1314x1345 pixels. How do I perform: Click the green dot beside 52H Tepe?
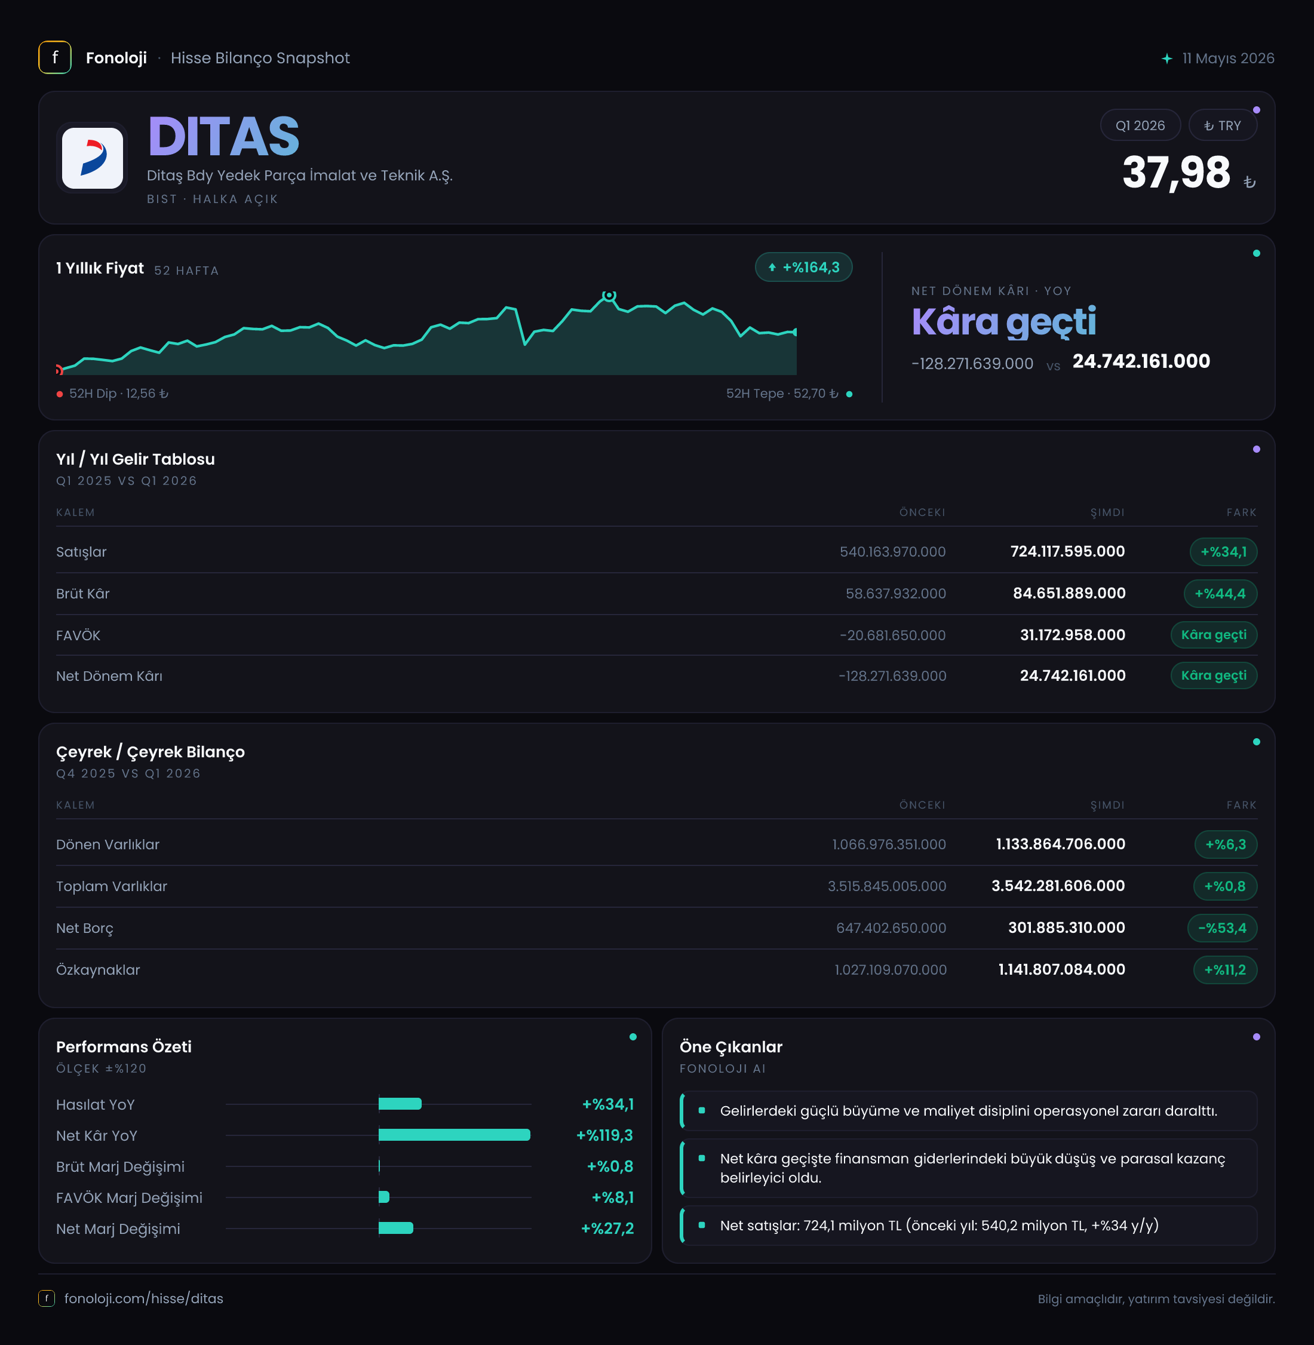(849, 394)
